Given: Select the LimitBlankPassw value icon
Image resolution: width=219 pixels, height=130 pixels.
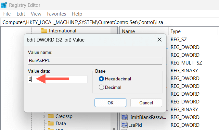Looking at the screenshot, I should click(123, 117).
